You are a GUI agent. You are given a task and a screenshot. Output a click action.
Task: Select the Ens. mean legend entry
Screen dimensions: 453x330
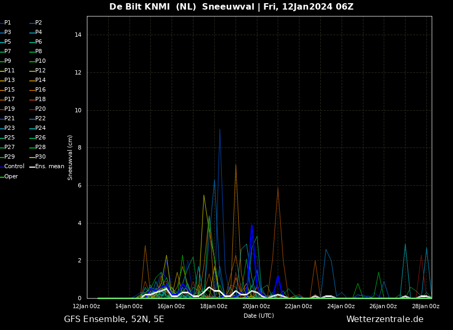pyautogui.click(x=50, y=167)
